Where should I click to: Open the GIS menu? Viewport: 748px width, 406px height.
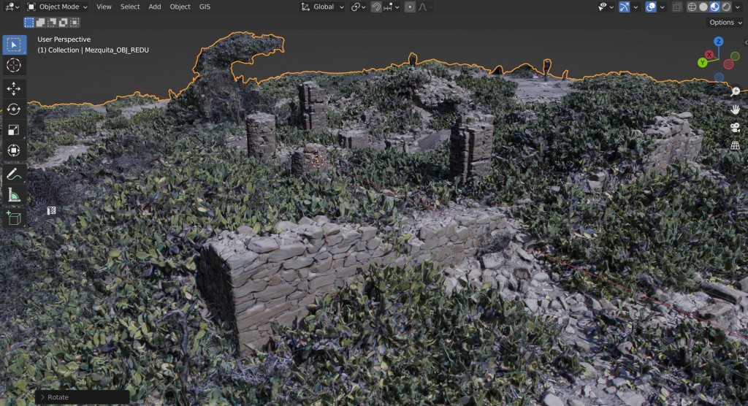tap(205, 7)
